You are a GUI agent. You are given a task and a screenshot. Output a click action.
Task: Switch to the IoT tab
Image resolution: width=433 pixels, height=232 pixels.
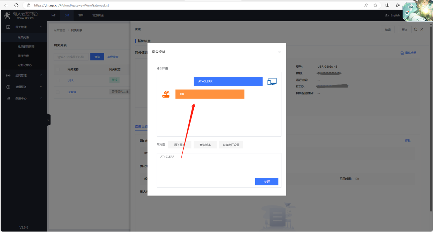coord(53,15)
